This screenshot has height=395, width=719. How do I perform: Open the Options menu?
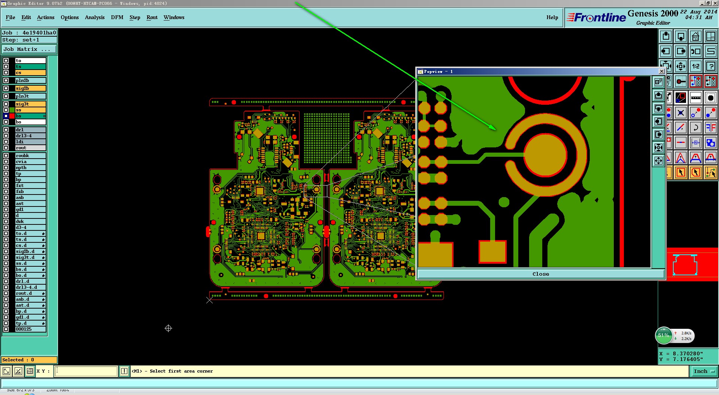tap(70, 18)
